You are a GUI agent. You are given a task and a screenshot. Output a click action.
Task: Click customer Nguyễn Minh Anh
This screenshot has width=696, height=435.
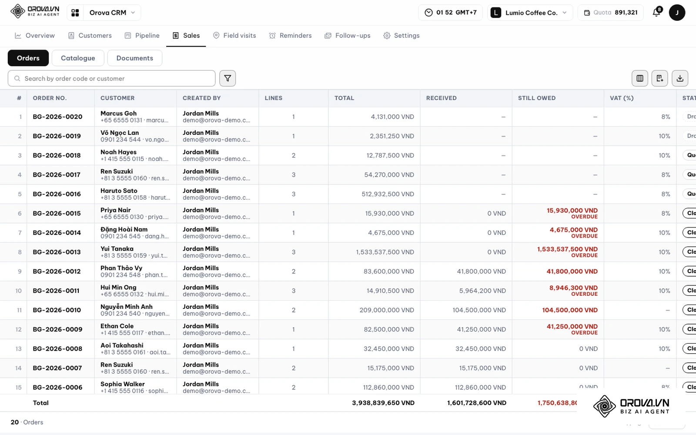pyautogui.click(x=127, y=307)
